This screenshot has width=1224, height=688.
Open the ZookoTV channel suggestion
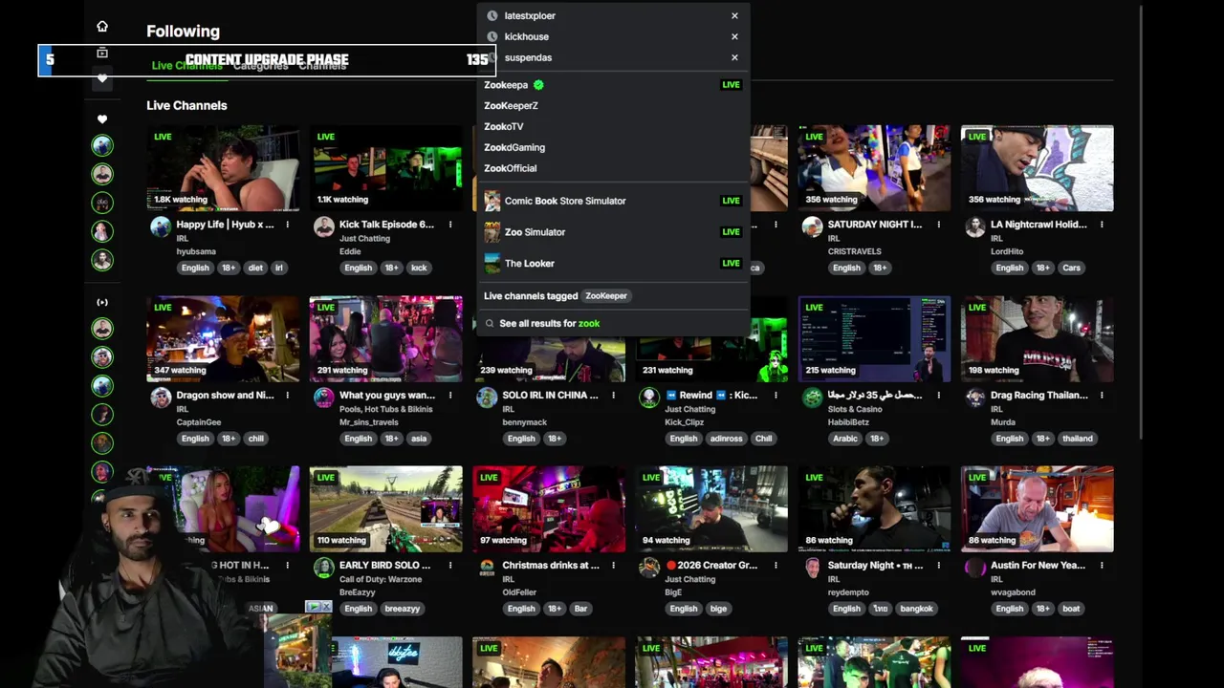click(x=613, y=126)
